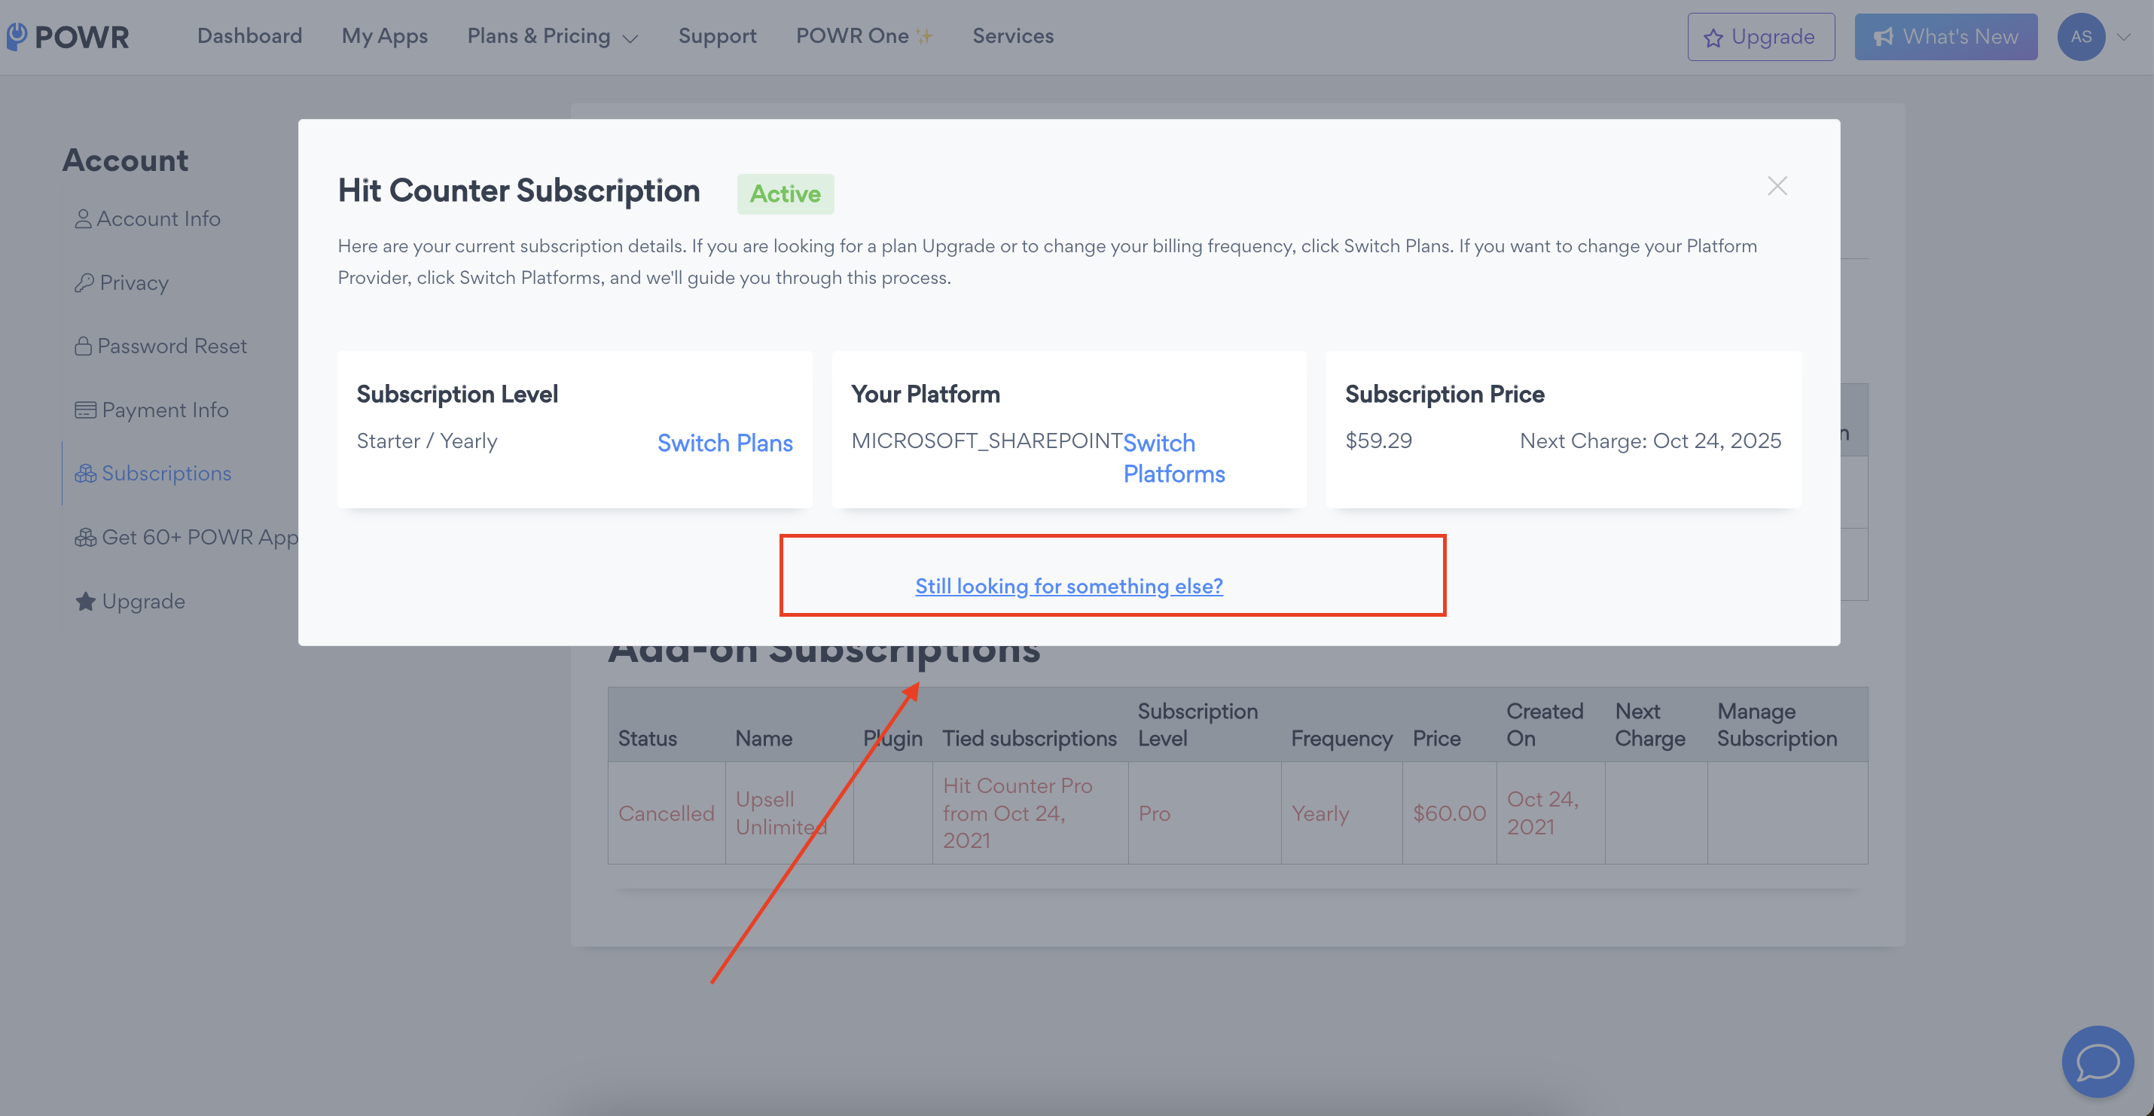Click the AS user avatar

2081,37
